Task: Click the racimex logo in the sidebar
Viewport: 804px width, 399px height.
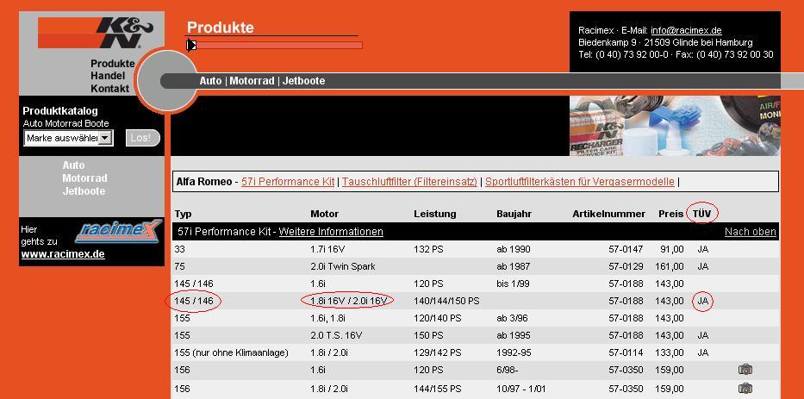Action: 117,231
